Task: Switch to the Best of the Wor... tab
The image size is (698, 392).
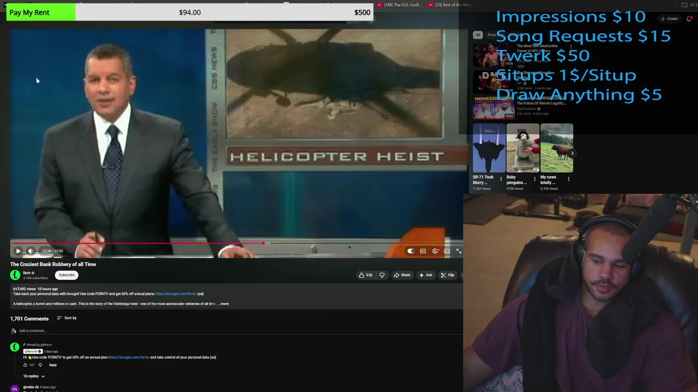Action: coord(451,5)
